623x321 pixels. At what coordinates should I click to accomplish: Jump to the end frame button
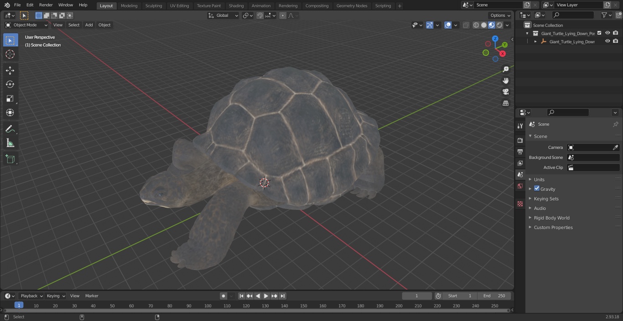pyautogui.click(x=282, y=296)
